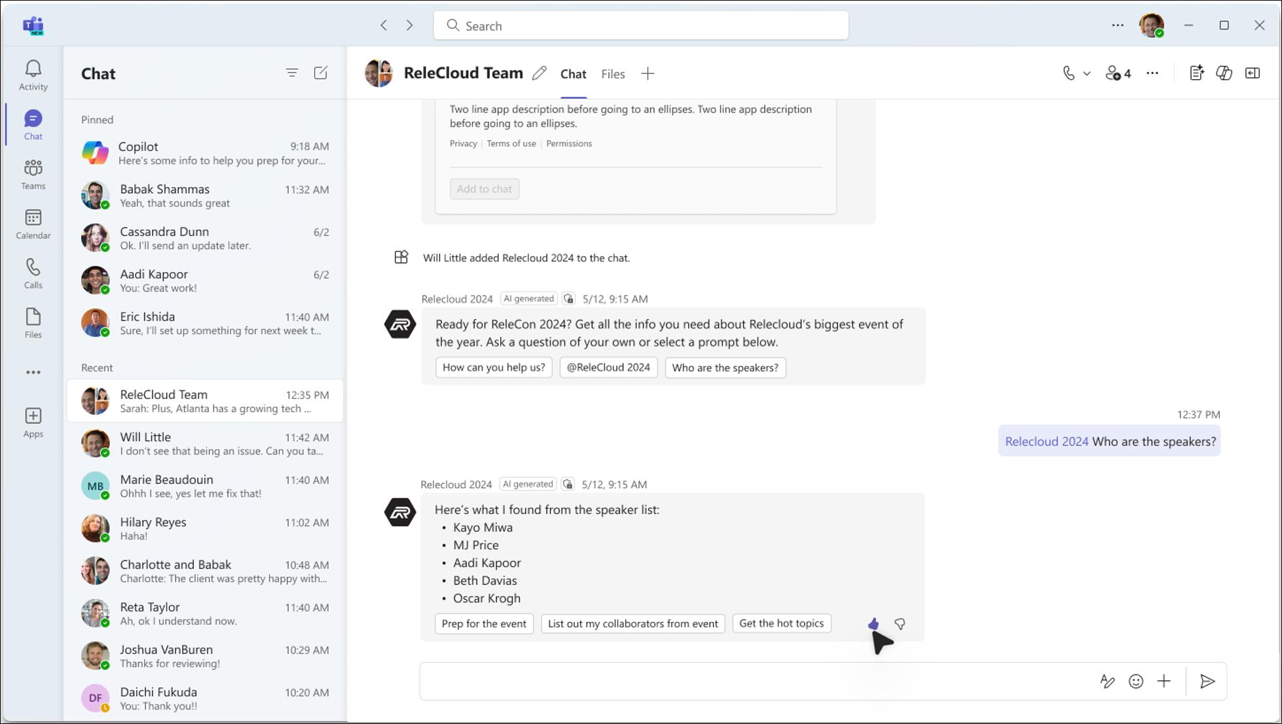The width and height of the screenshot is (1282, 724).
Task: Switch to the Files tab
Action: tap(613, 74)
